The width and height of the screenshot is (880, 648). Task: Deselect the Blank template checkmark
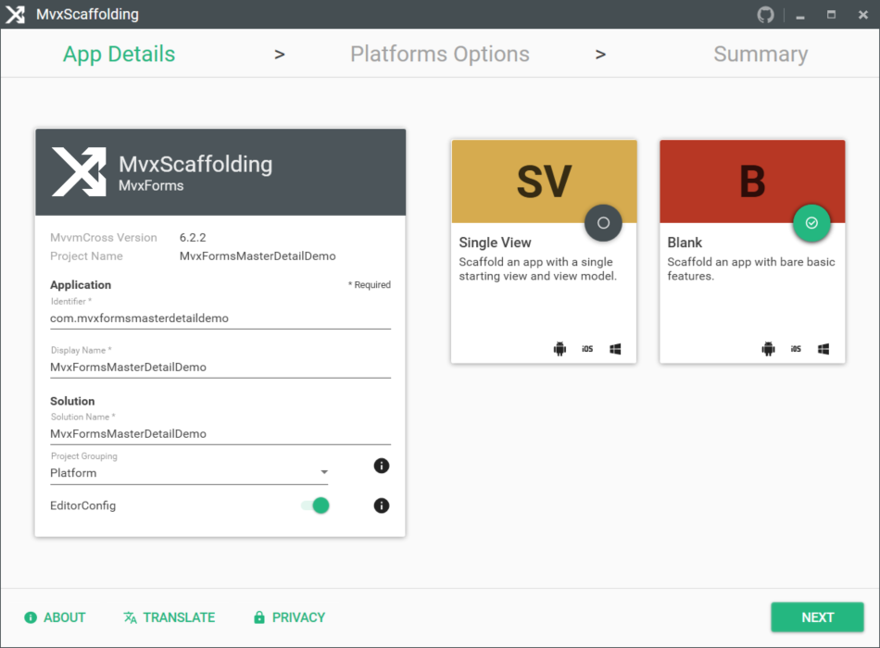811,223
